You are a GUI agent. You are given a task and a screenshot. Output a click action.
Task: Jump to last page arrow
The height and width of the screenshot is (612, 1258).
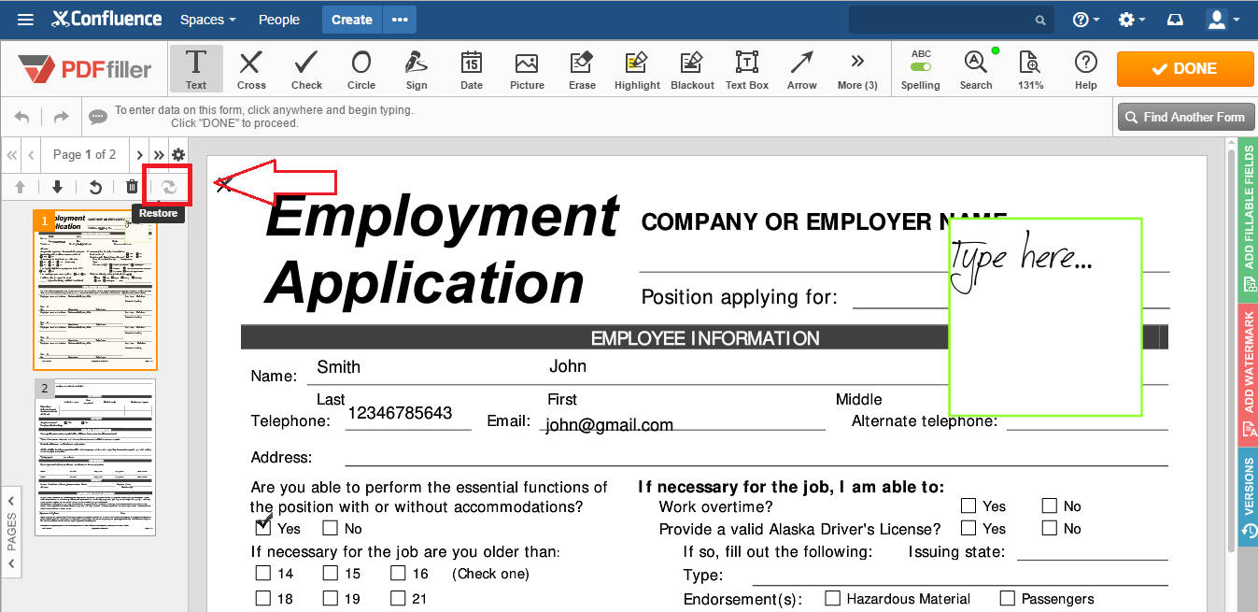point(159,154)
